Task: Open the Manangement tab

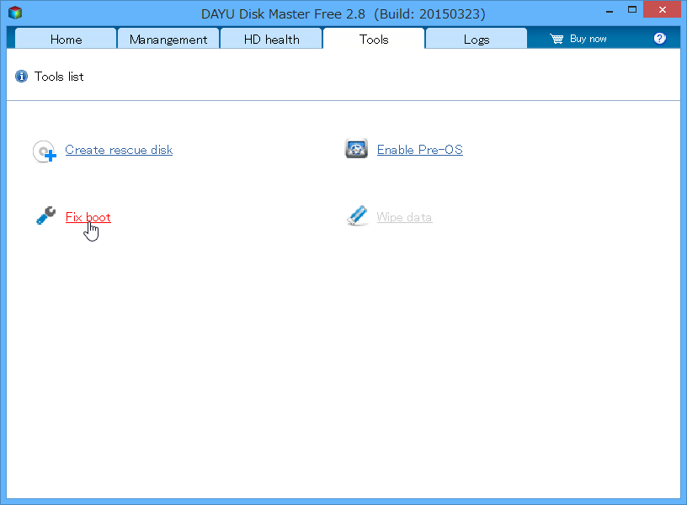Action: (x=168, y=39)
